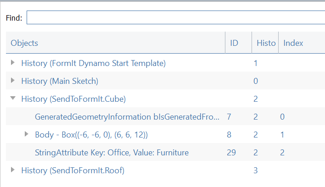
Task: Expand the History (FormIt Dynamo Start Template) node
Action: [13, 63]
